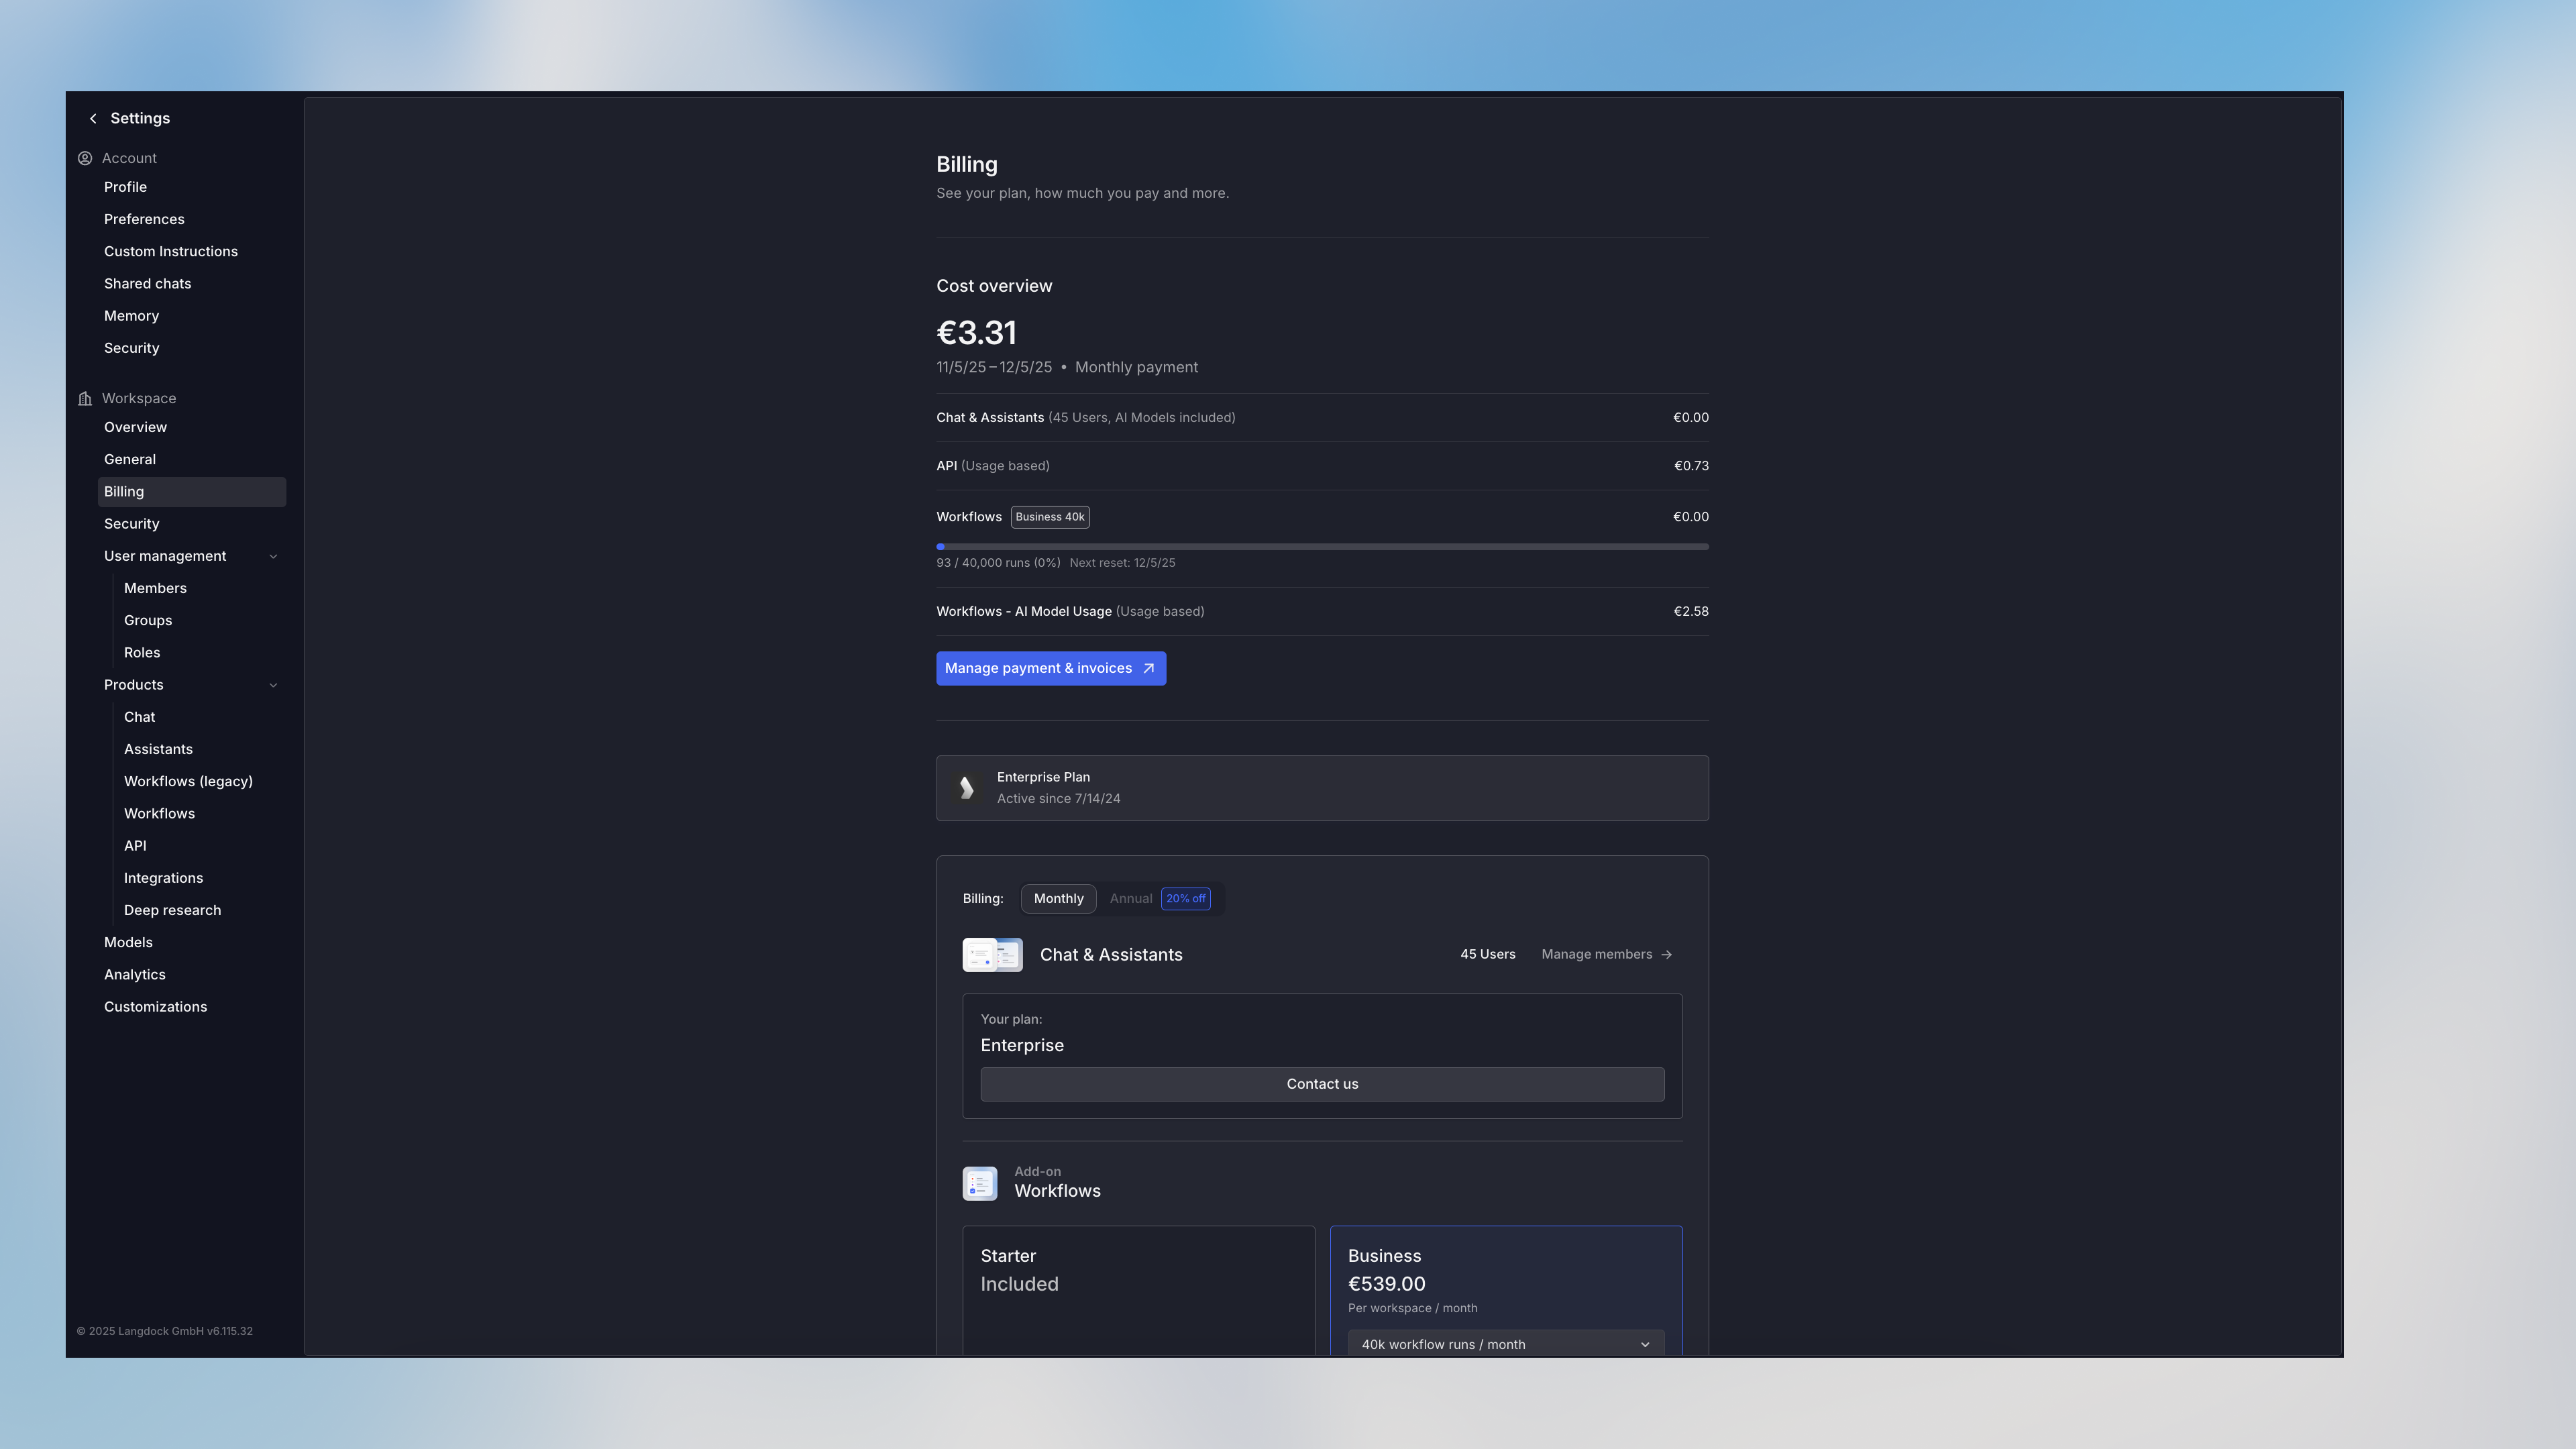Click the arrow next to Manage members
Viewport: 2576px width, 1449px height.
pyautogui.click(x=1666, y=955)
